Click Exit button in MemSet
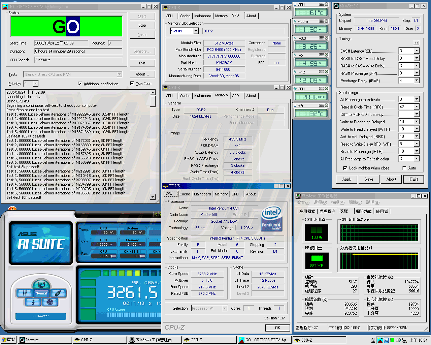431x345 pixels. [x=414, y=179]
